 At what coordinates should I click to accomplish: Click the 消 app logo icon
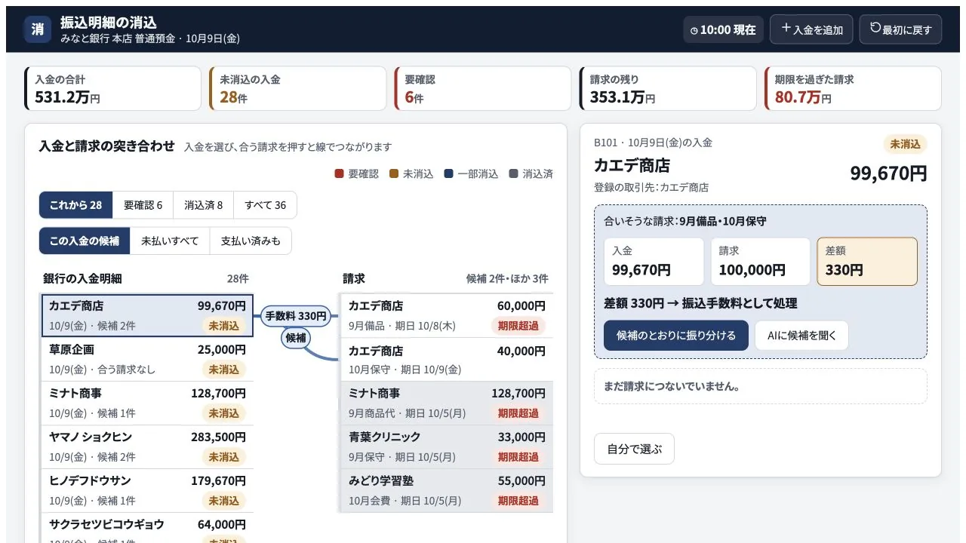37,29
